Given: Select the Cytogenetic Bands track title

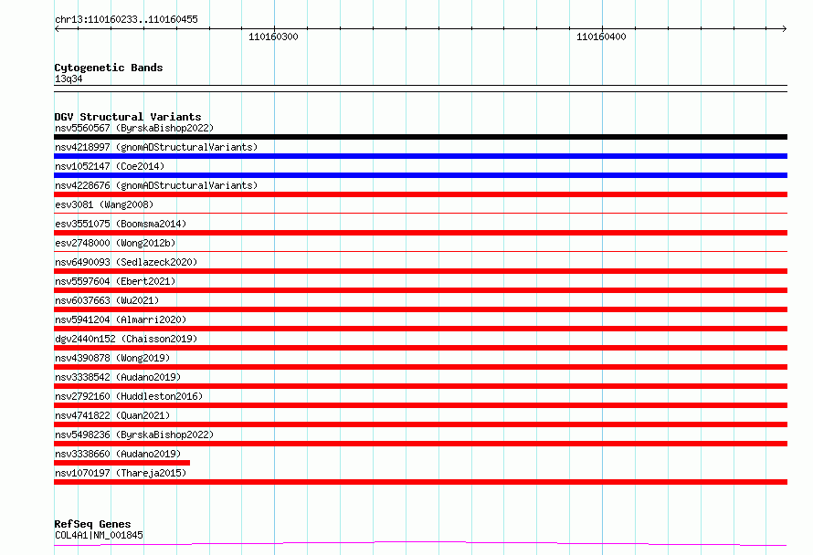Looking at the screenshot, I should tap(109, 68).
